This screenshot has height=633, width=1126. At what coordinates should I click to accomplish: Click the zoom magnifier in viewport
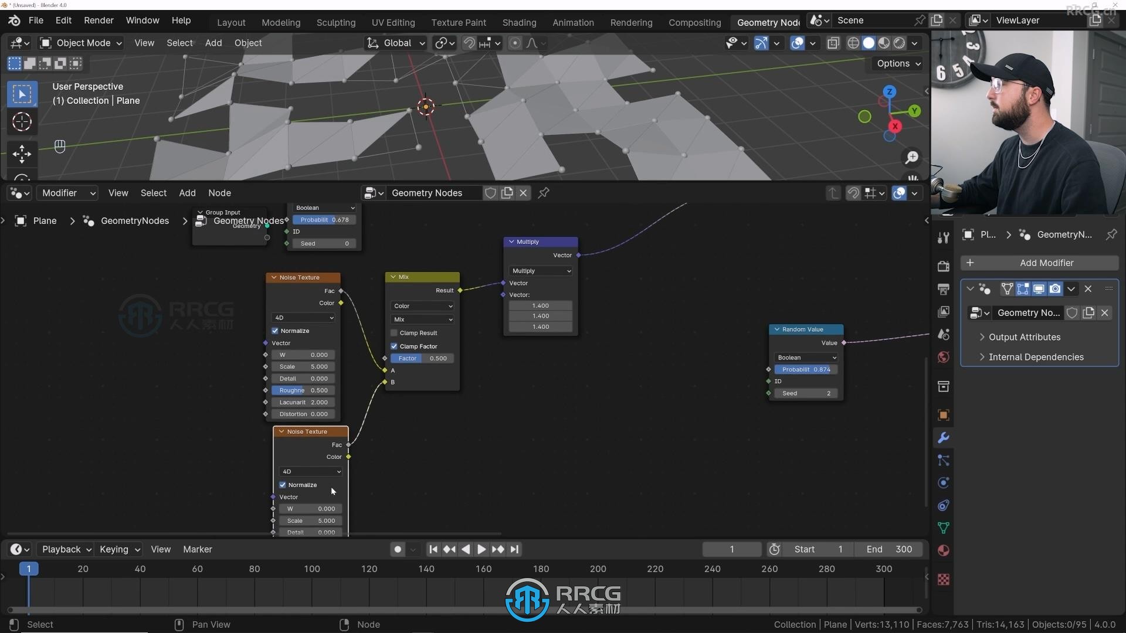[912, 157]
